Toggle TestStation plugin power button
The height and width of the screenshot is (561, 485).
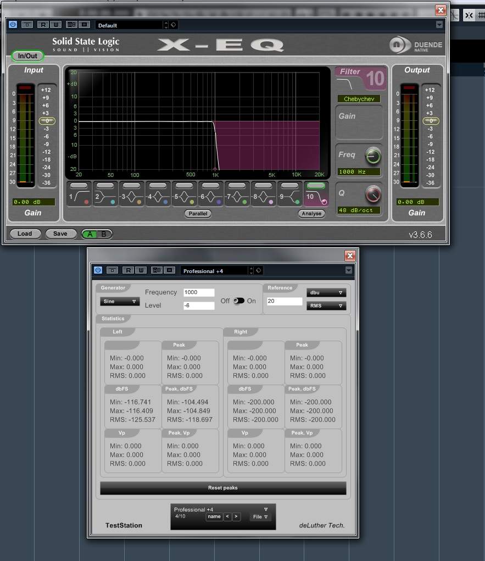click(x=98, y=270)
